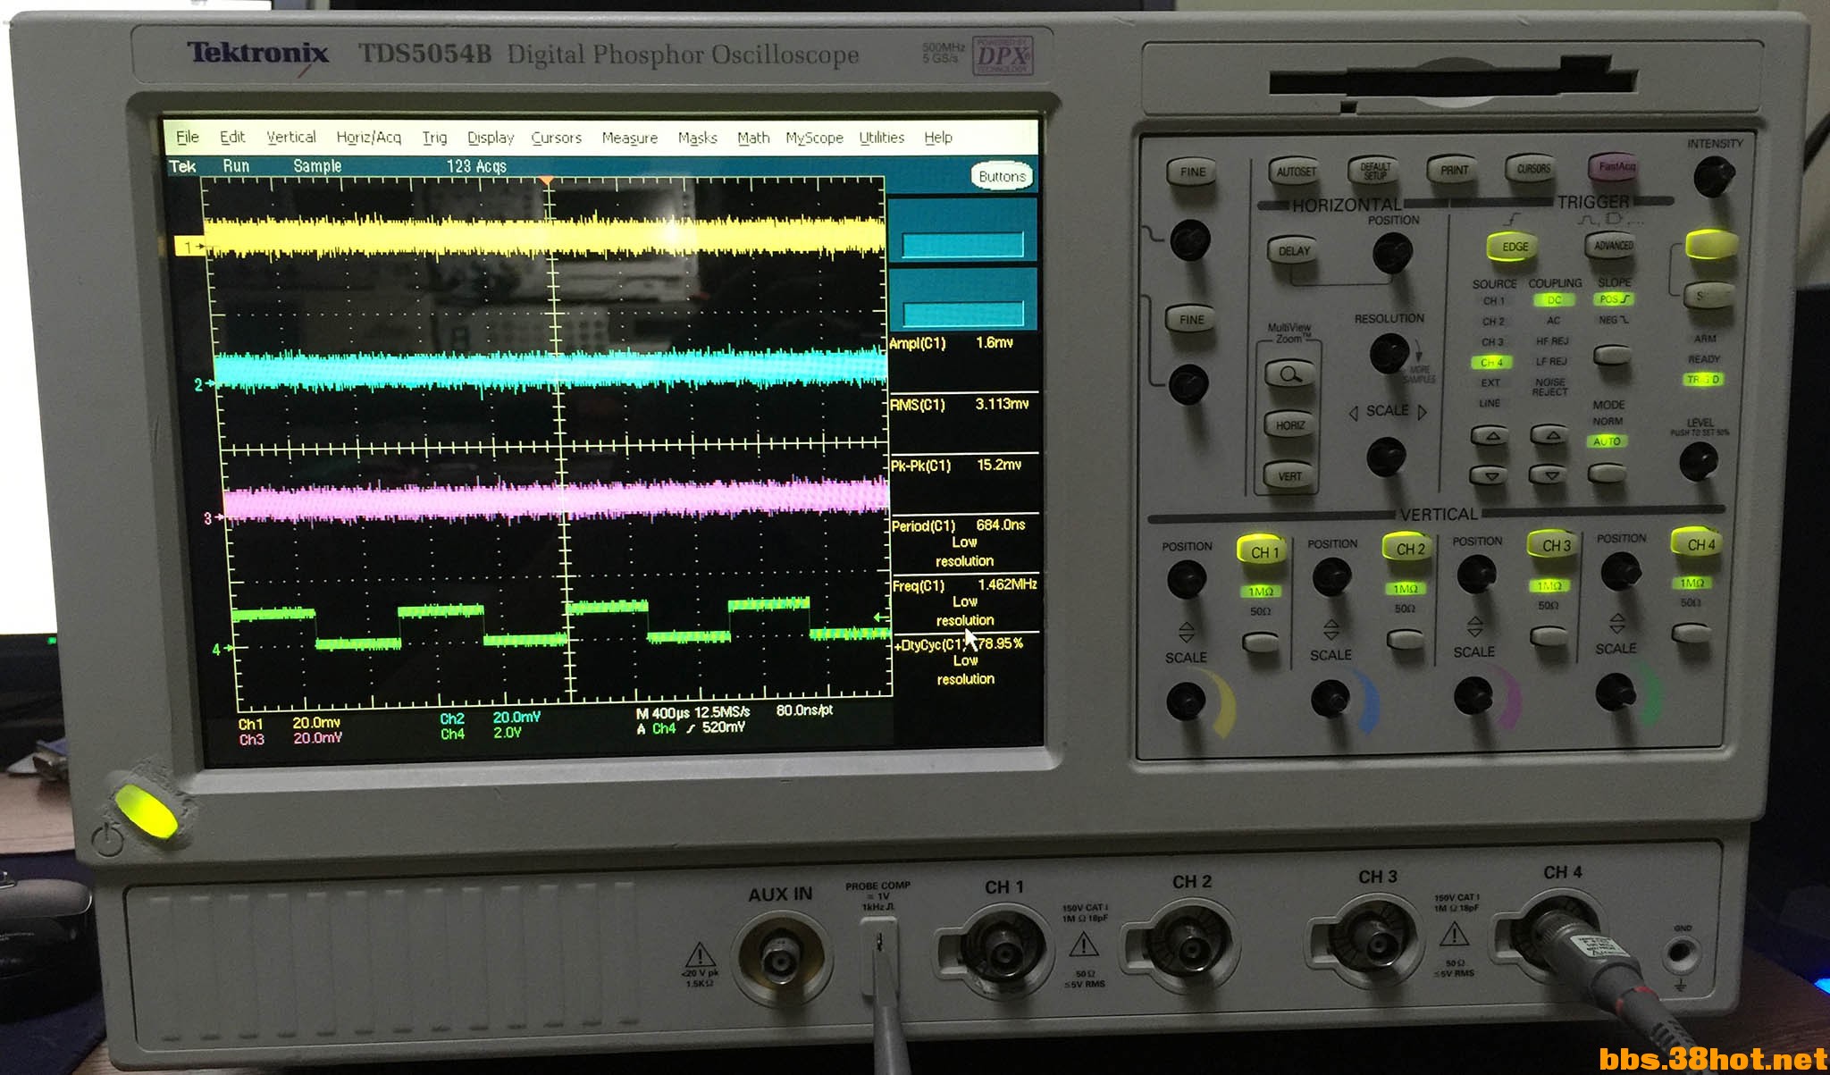Image resolution: width=1830 pixels, height=1075 pixels.
Task: Push the VERT zoom button
Action: click(x=1289, y=475)
